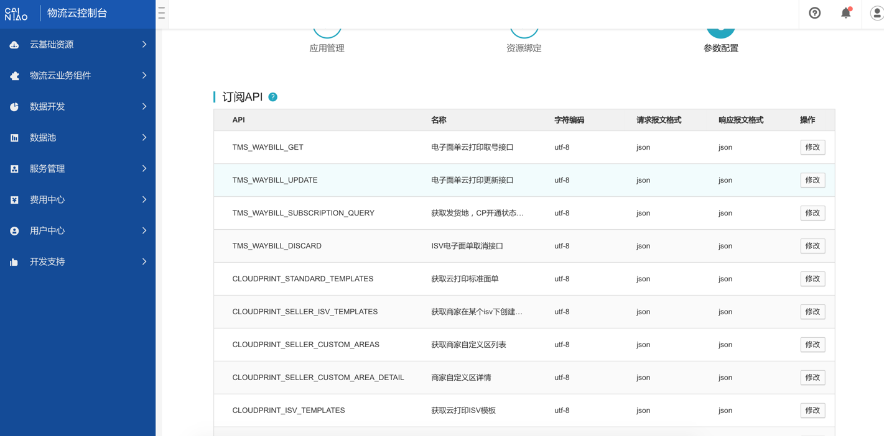
Task: Click the service management icon for 服务管理
Action: 14,169
